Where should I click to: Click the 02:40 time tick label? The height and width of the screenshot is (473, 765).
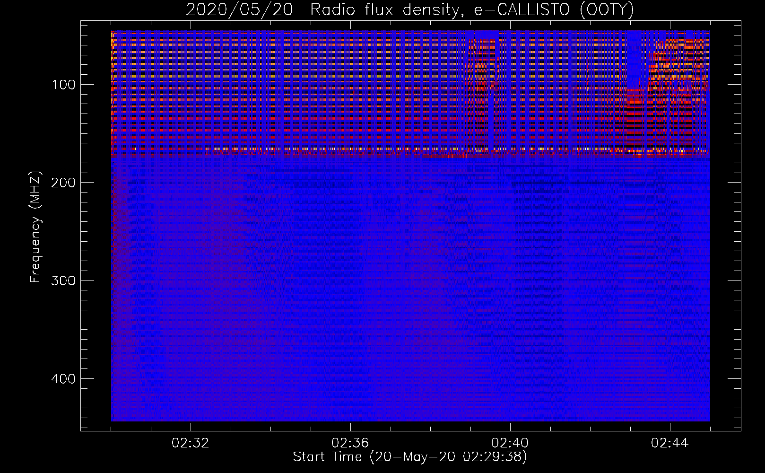[x=510, y=443]
